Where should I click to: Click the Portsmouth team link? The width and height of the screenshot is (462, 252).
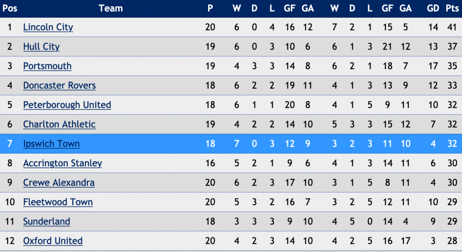point(47,66)
